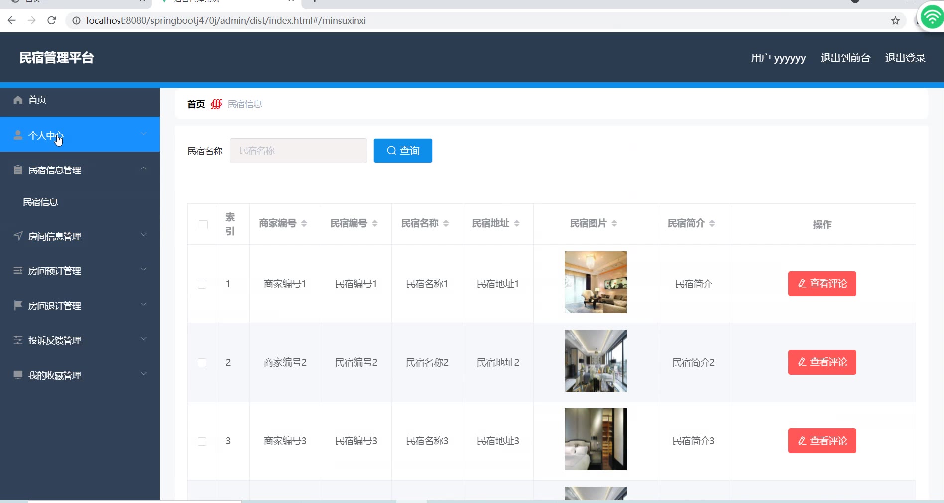
Task: Sort by 民宿编号 column arrows
Action: pyautogui.click(x=375, y=224)
